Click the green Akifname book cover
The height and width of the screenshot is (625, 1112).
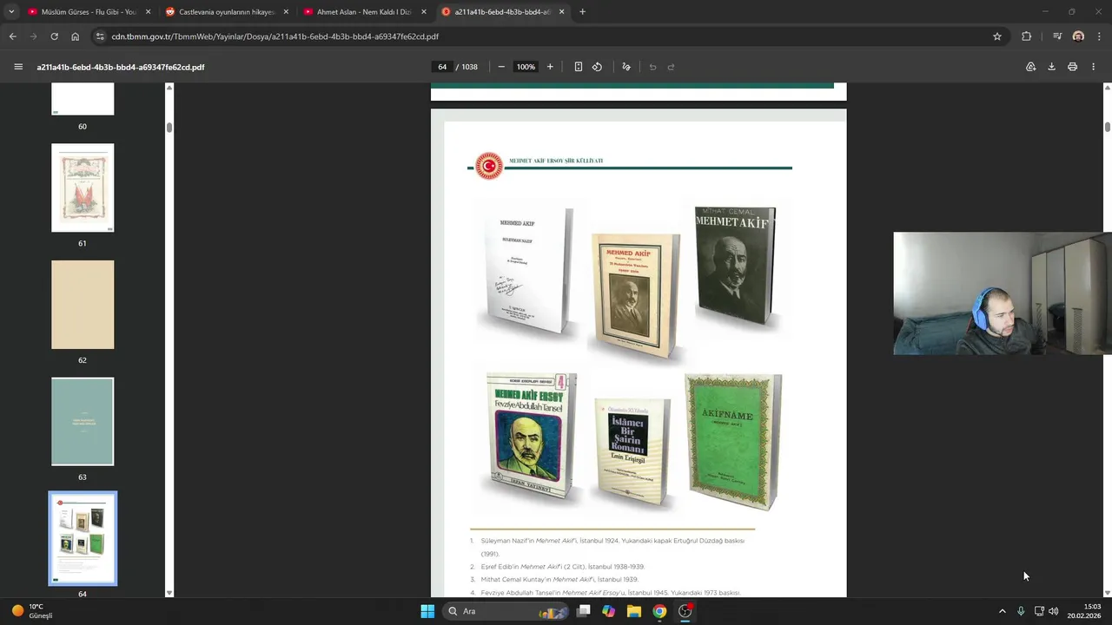tap(734, 441)
